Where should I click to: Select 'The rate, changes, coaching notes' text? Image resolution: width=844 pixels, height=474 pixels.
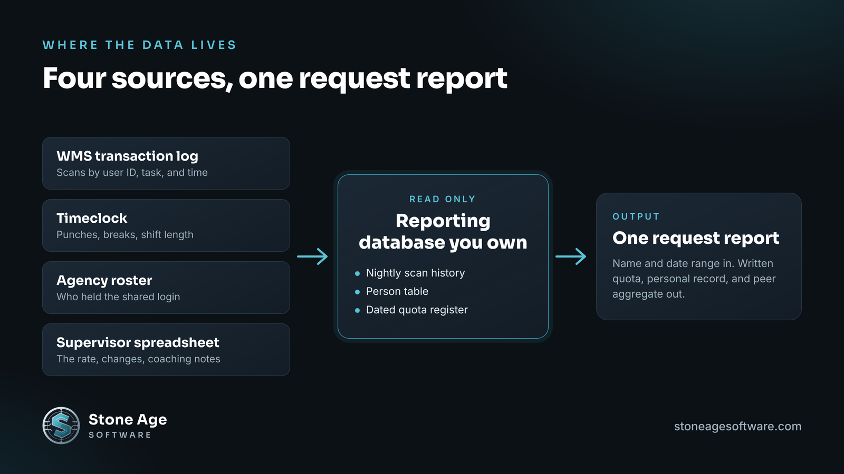(138, 359)
